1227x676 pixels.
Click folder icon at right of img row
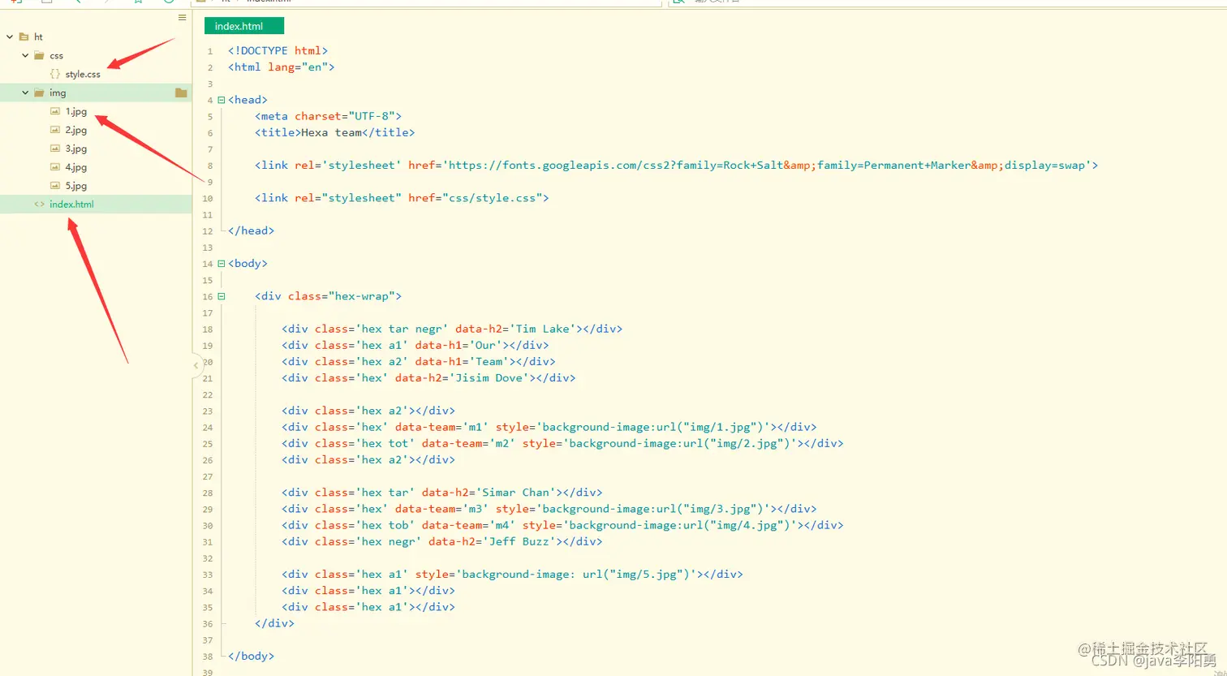point(181,93)
